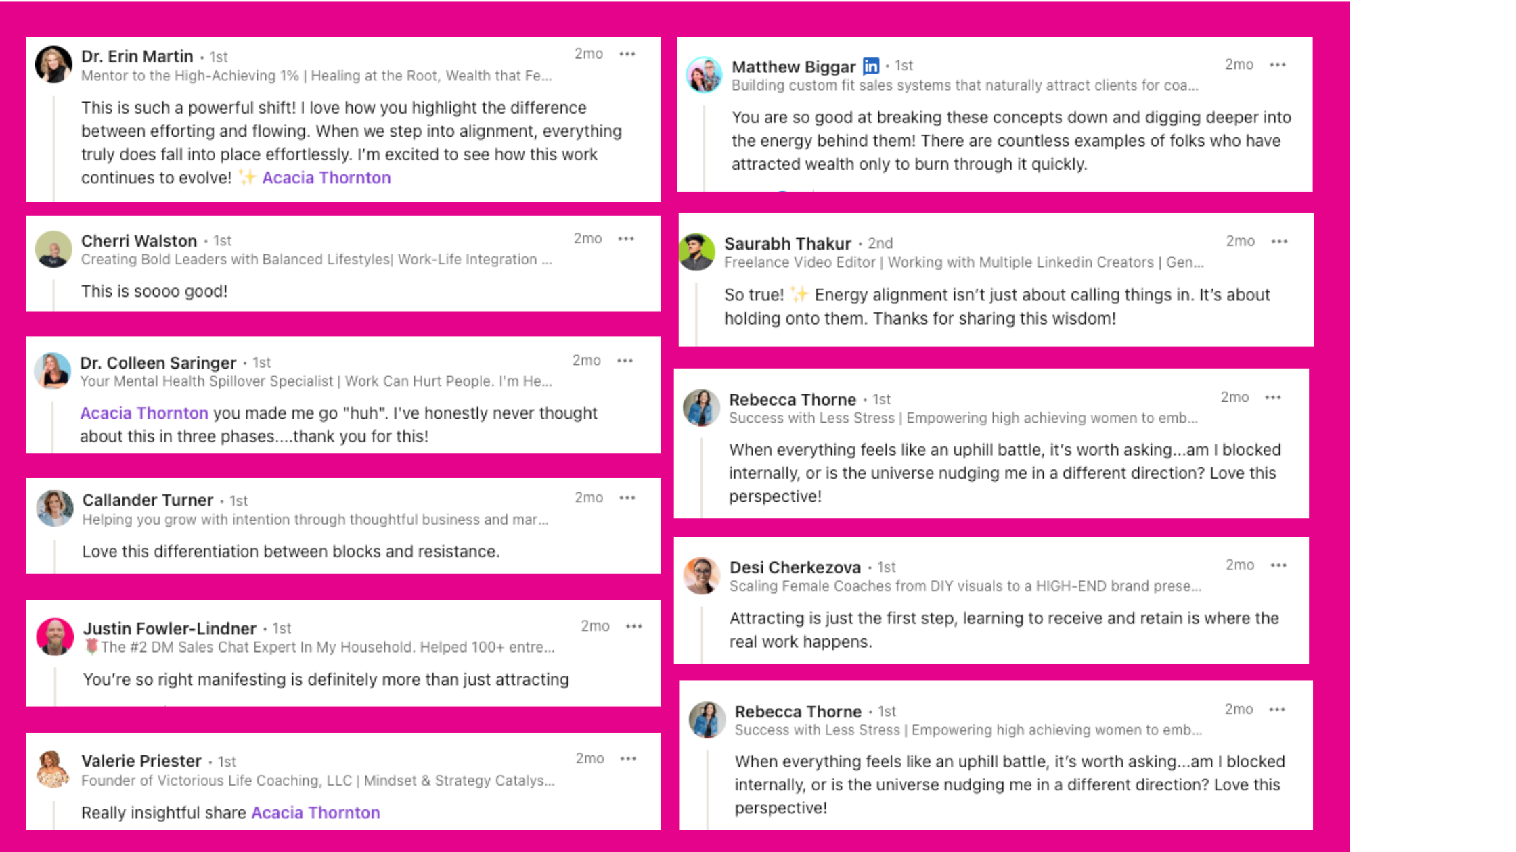
Task: Open the options menu on Matthew Biggar's comment
Action: coord(1277,65)
